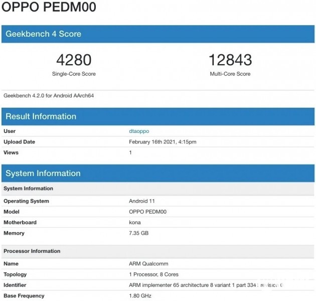Click the OPPO PEDM00 value in Model row
316x301 pixels.
(147, 212)
